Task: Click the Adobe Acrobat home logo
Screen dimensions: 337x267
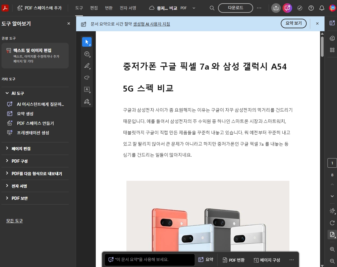Action: click(5, 8)
